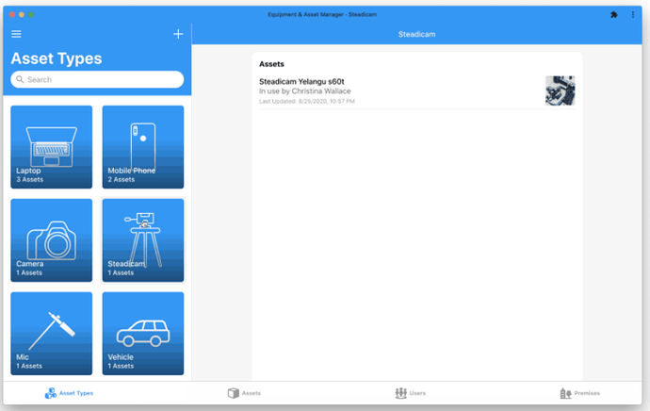Click 'In use by Christina Wallace' text
The image size is (650, 411).
(304, 91)
